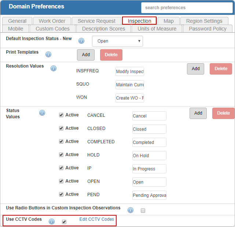Open info icon for Default Inspection Status
Screen dimensions: 235x227
81,41
